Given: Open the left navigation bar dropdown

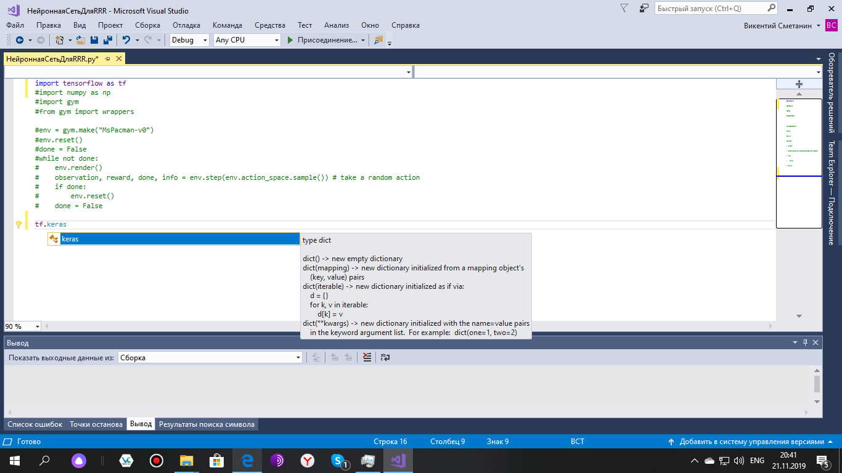Looking at the screenshot, I should tap(409, 72).
